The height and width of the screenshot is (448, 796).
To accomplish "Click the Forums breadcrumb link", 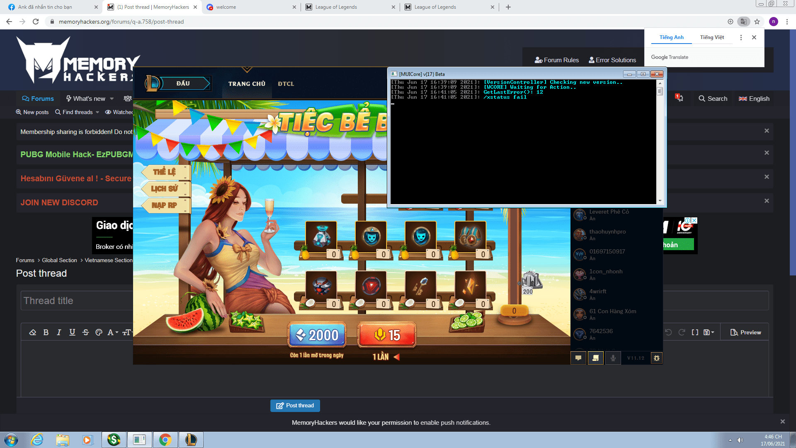I will click(25, 260).
